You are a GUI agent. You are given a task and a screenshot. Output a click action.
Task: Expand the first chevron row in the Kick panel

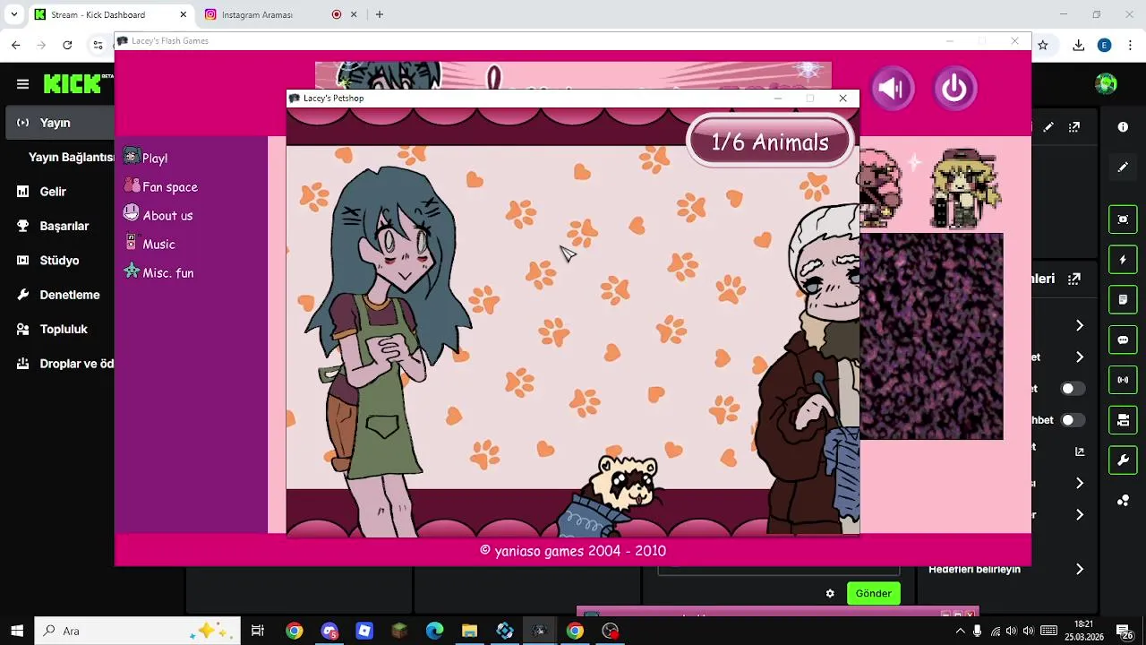[x=1080, y=326]
